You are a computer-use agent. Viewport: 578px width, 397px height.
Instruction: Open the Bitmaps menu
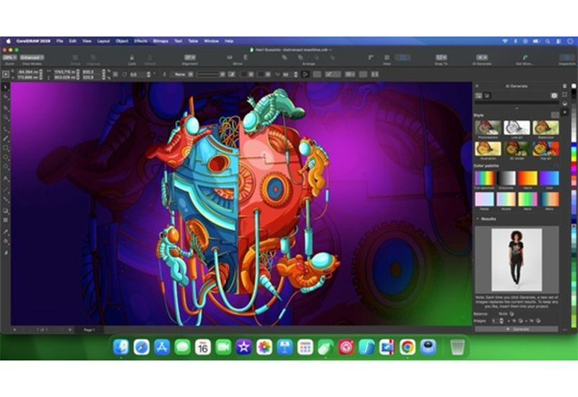click(160, 41)
